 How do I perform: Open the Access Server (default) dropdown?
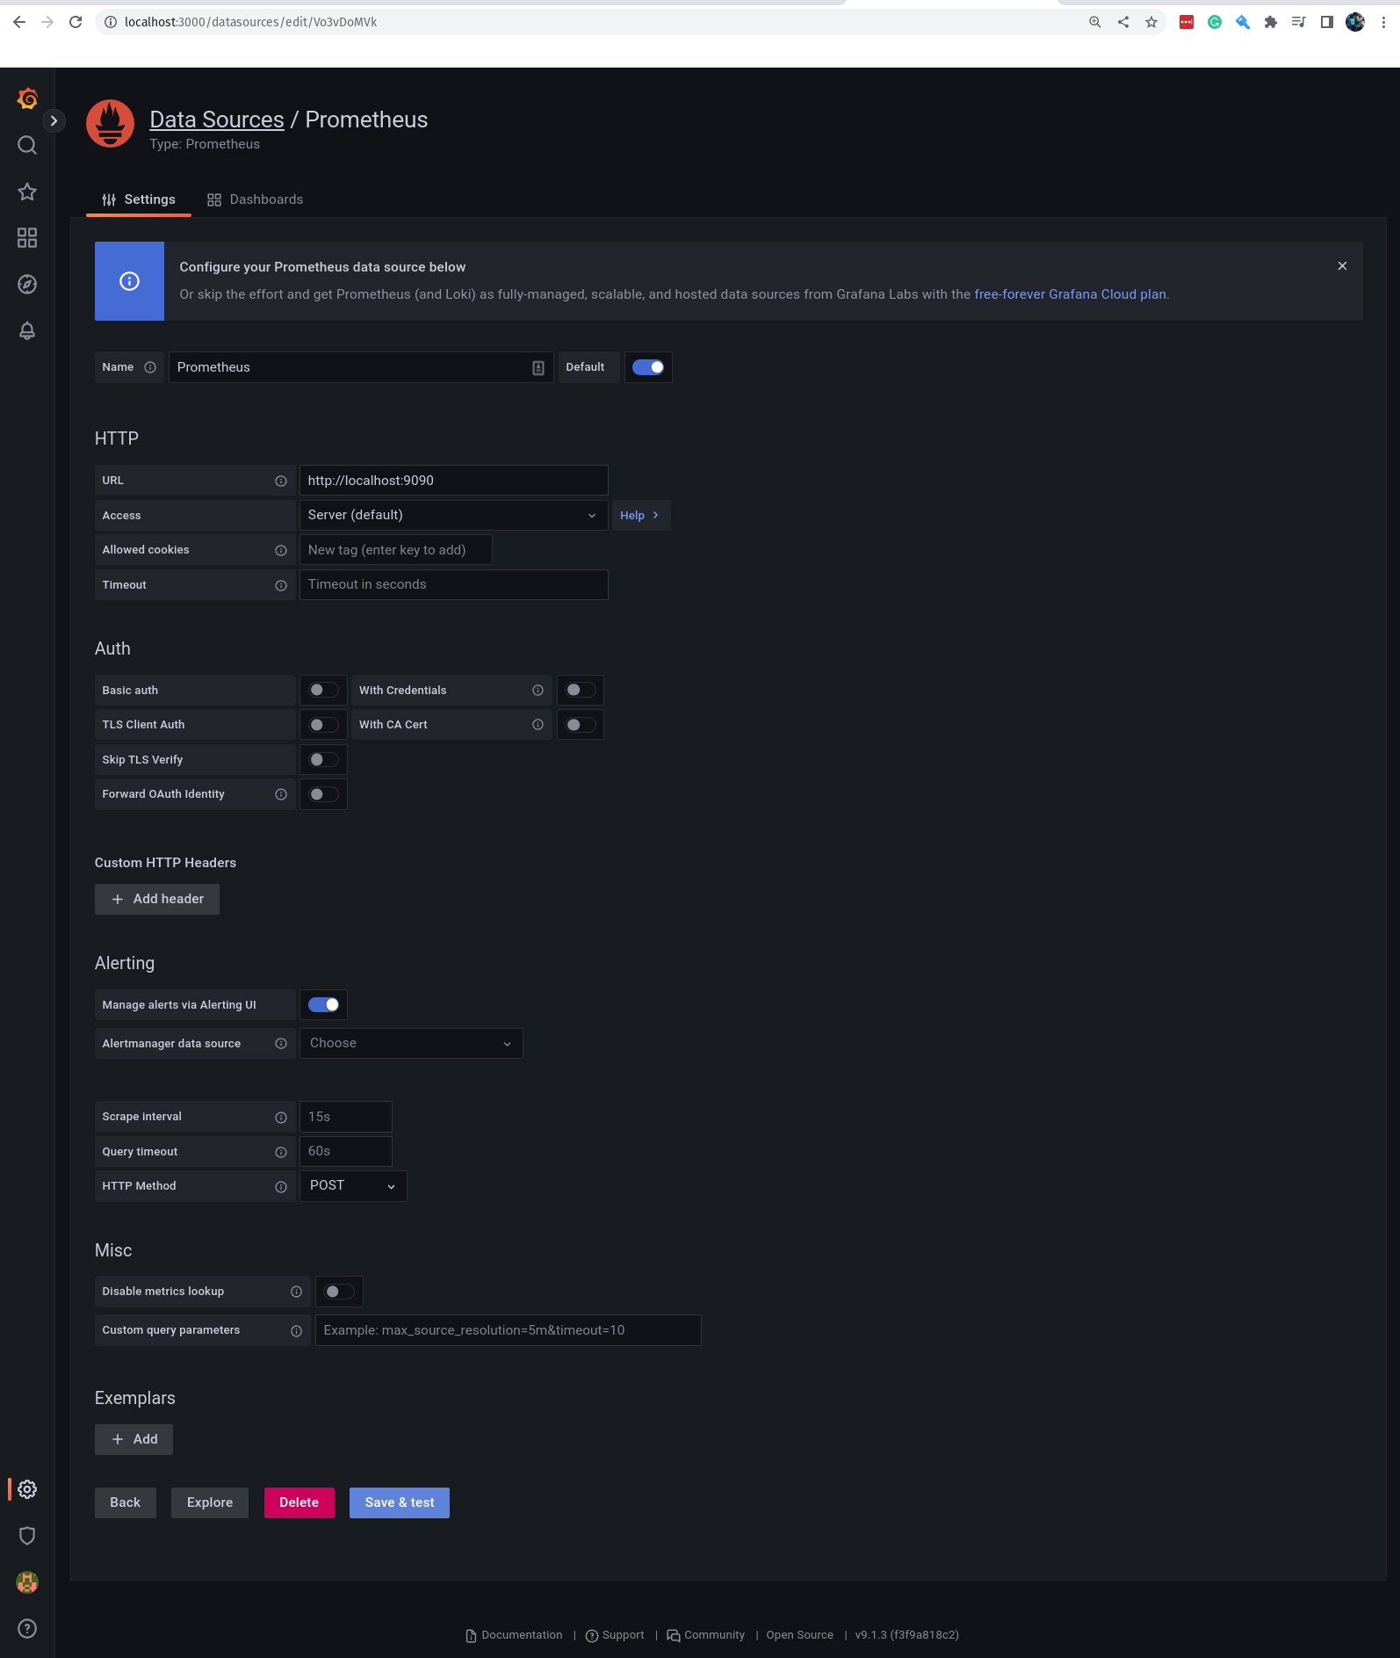tap(453, 515)
